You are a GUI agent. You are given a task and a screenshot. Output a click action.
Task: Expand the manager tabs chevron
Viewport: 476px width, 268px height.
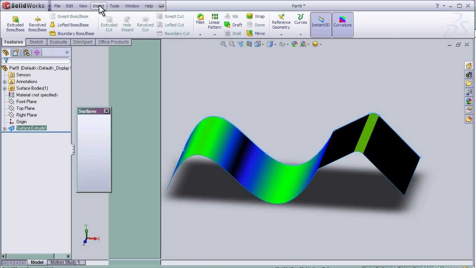pos(67,52)
